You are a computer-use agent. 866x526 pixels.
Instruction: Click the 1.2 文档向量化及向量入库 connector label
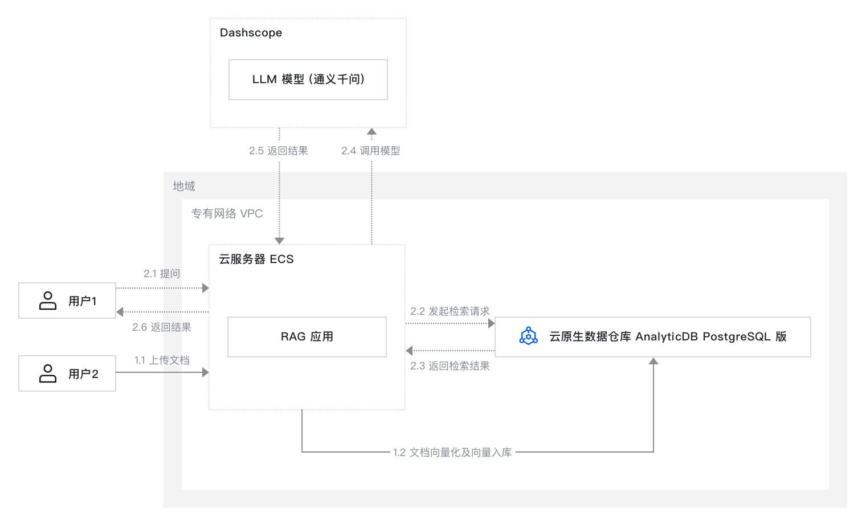tap(453, 452)
